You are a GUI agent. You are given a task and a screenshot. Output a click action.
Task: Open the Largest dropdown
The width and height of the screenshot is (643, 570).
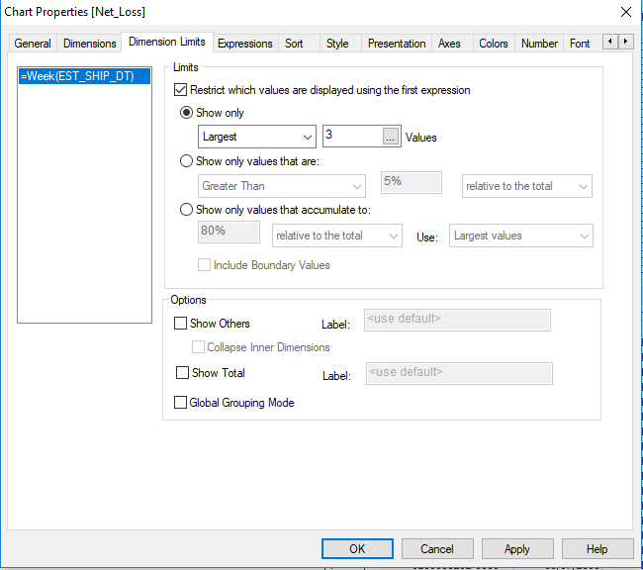[256, 138]
